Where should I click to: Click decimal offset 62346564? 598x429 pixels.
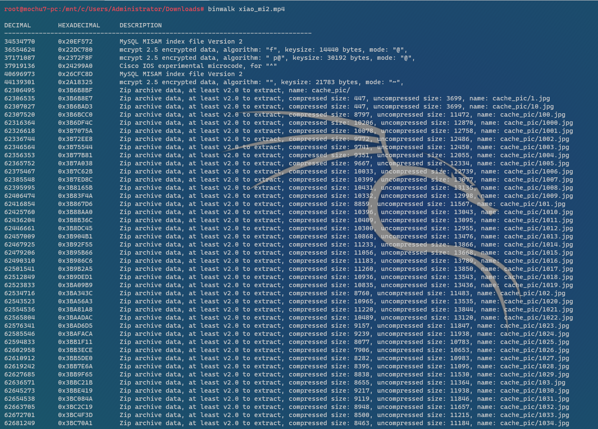tap(20, 147)
